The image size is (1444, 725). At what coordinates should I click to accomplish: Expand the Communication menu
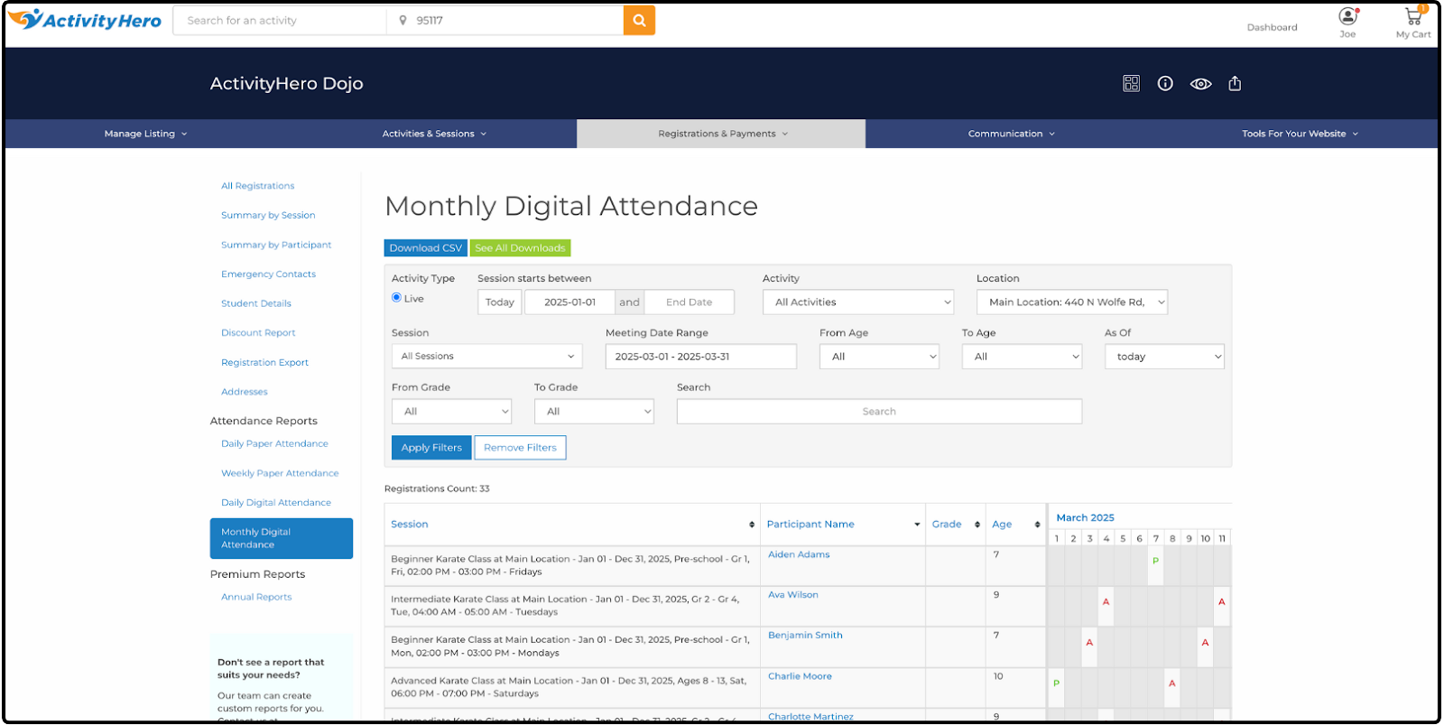(x=1011, y=134)
